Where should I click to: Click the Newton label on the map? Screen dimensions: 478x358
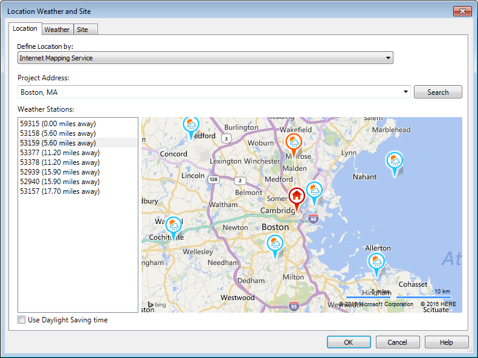click(x=235, y=228)
